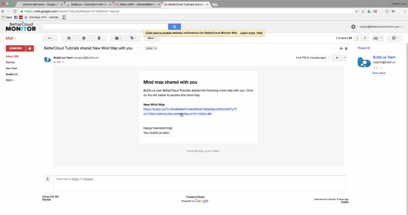This screenshot has width=408, height=215.
Task: Reply using the arrow button in message header
Action: pyautogui.click(x=337, y=58)
